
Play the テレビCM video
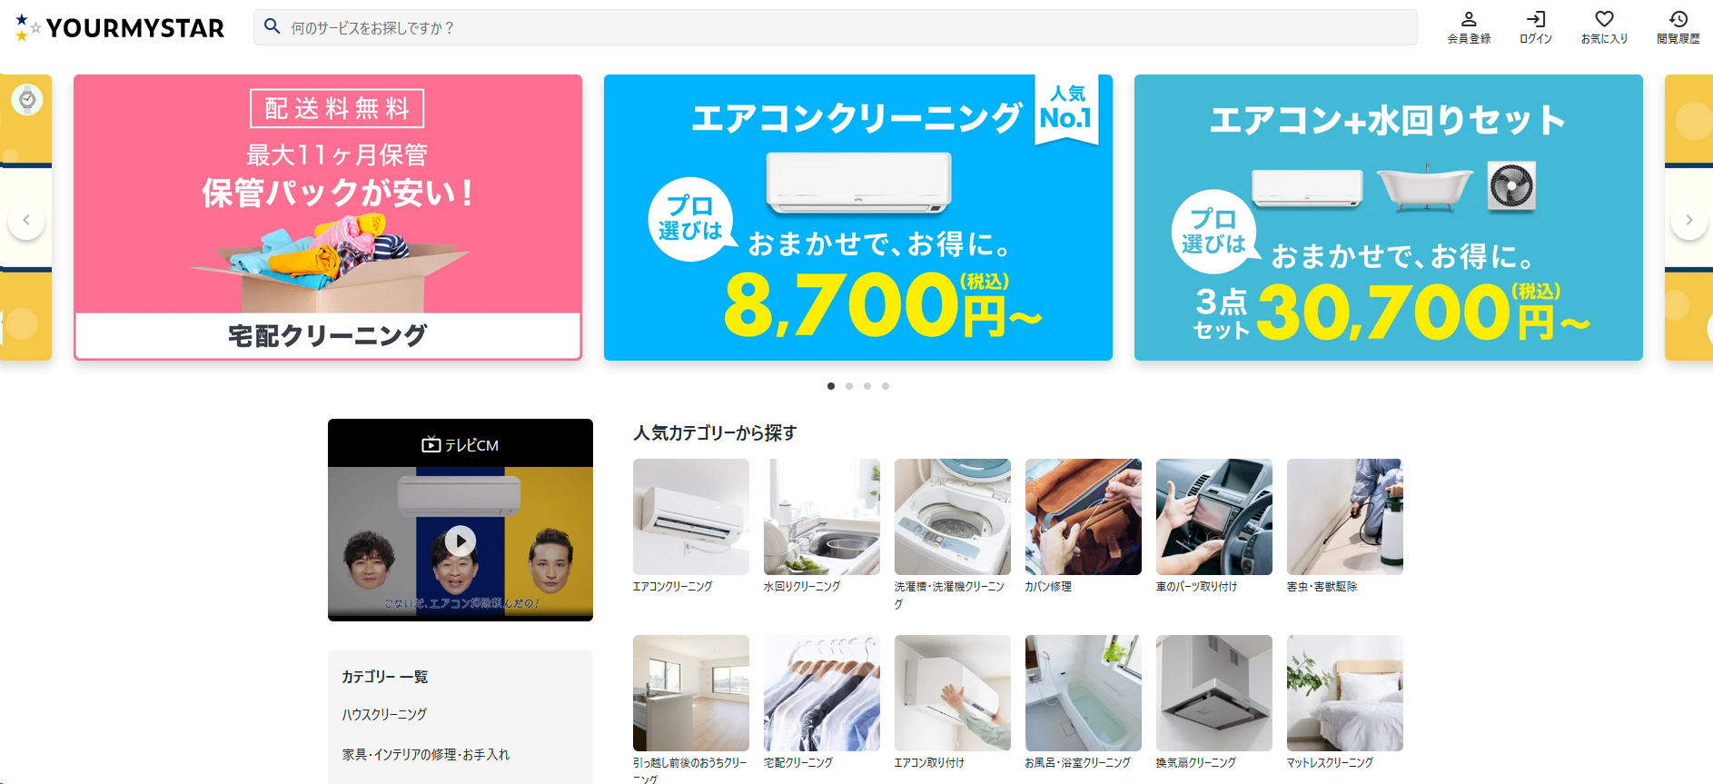coord(460,541)
